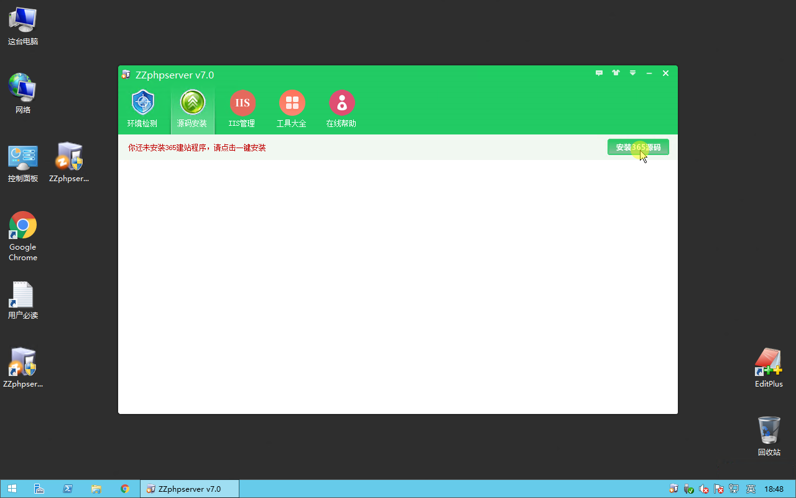
Task: Open the feedback message icon in title bar
Action: 599,73
